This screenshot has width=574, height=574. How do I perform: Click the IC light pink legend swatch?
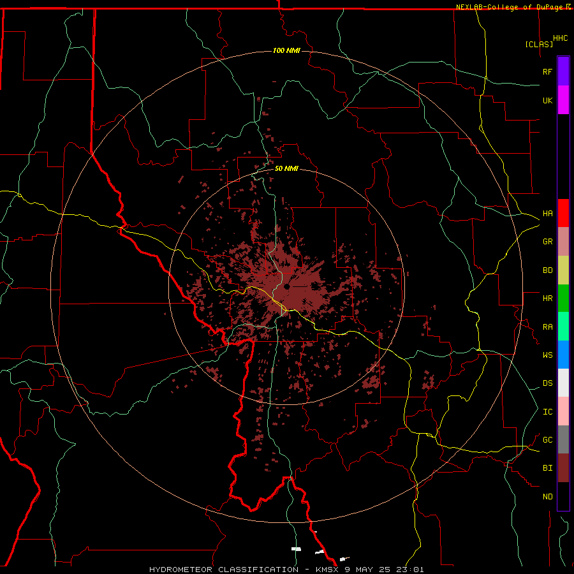[x=563, y=411]
